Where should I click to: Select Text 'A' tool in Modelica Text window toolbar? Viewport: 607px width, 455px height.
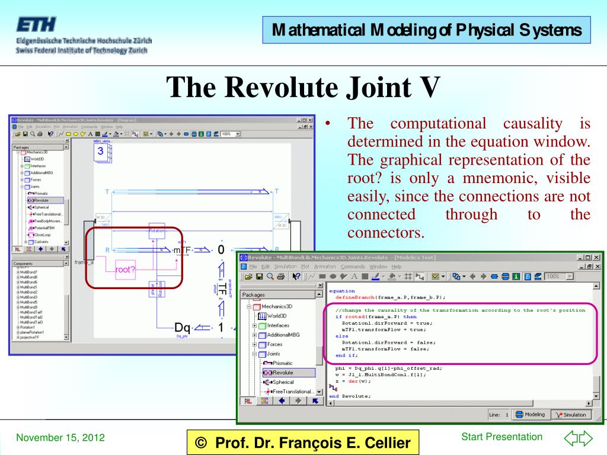[354, 276]
